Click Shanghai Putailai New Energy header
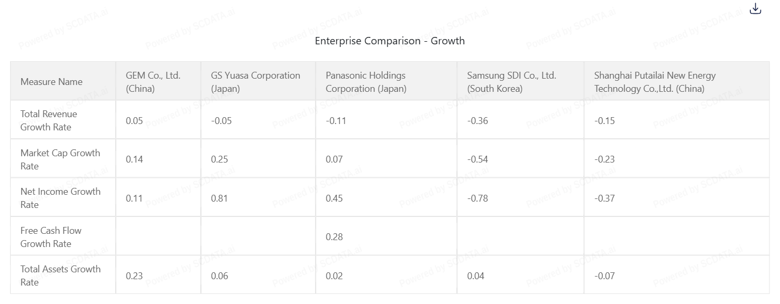The image size is (780, 304). pos(655,82)
